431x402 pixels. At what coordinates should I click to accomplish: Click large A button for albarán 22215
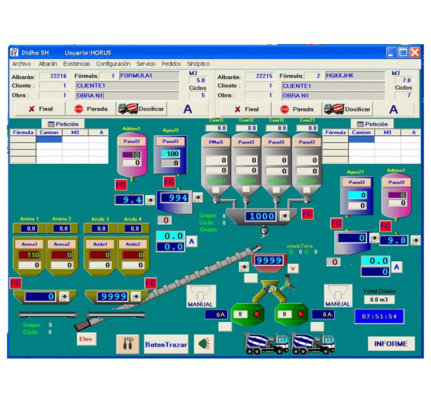tap(393, 109)
